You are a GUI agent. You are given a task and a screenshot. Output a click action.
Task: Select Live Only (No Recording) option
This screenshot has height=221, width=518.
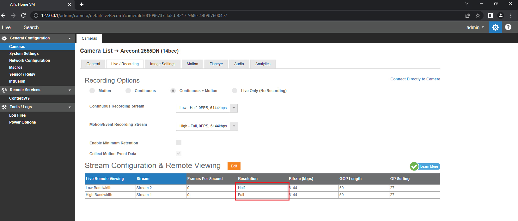(235, 91)
